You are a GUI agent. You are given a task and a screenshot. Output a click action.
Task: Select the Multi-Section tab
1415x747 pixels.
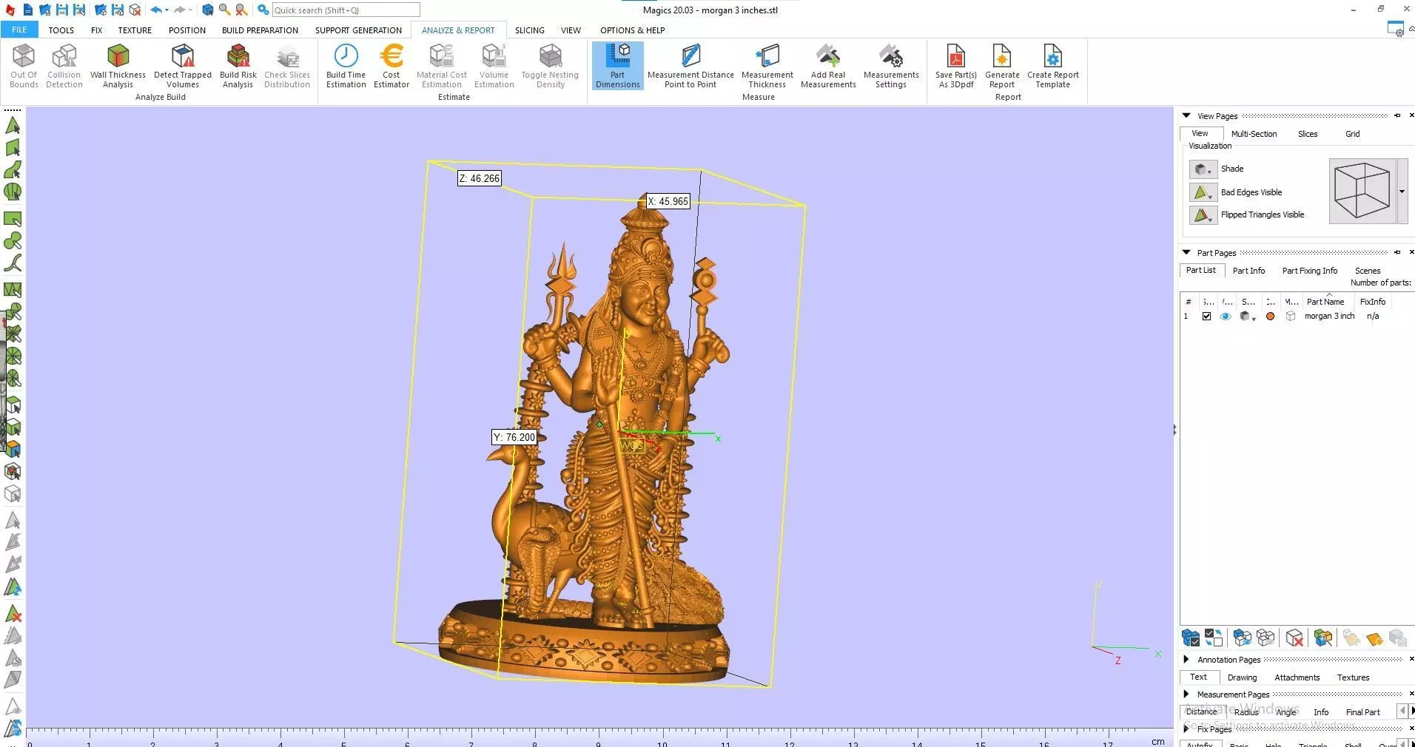pyautogui.click(x=1254, y=134)
